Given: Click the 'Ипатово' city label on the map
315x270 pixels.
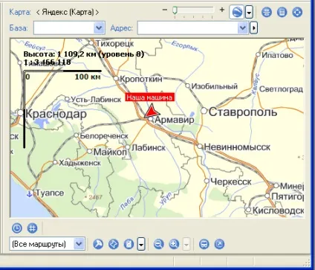Looking at the screenshot, I should pos(277,55).
